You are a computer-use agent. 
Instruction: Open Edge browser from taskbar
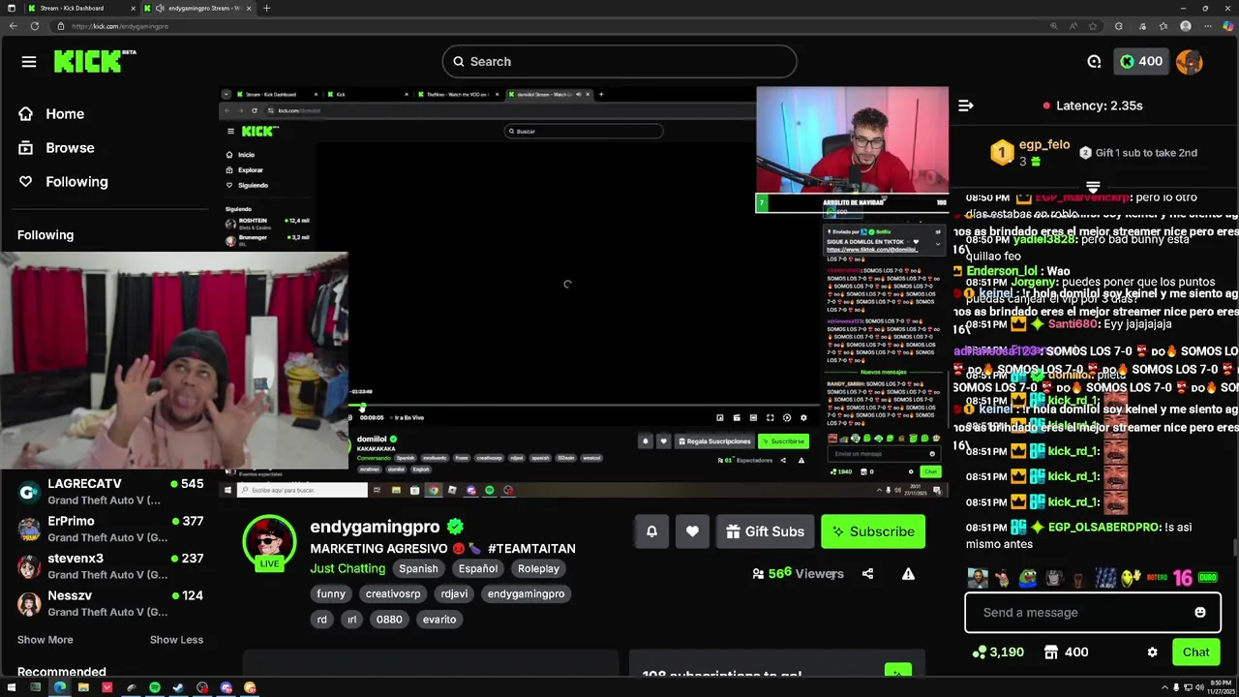tap(59, 687)
